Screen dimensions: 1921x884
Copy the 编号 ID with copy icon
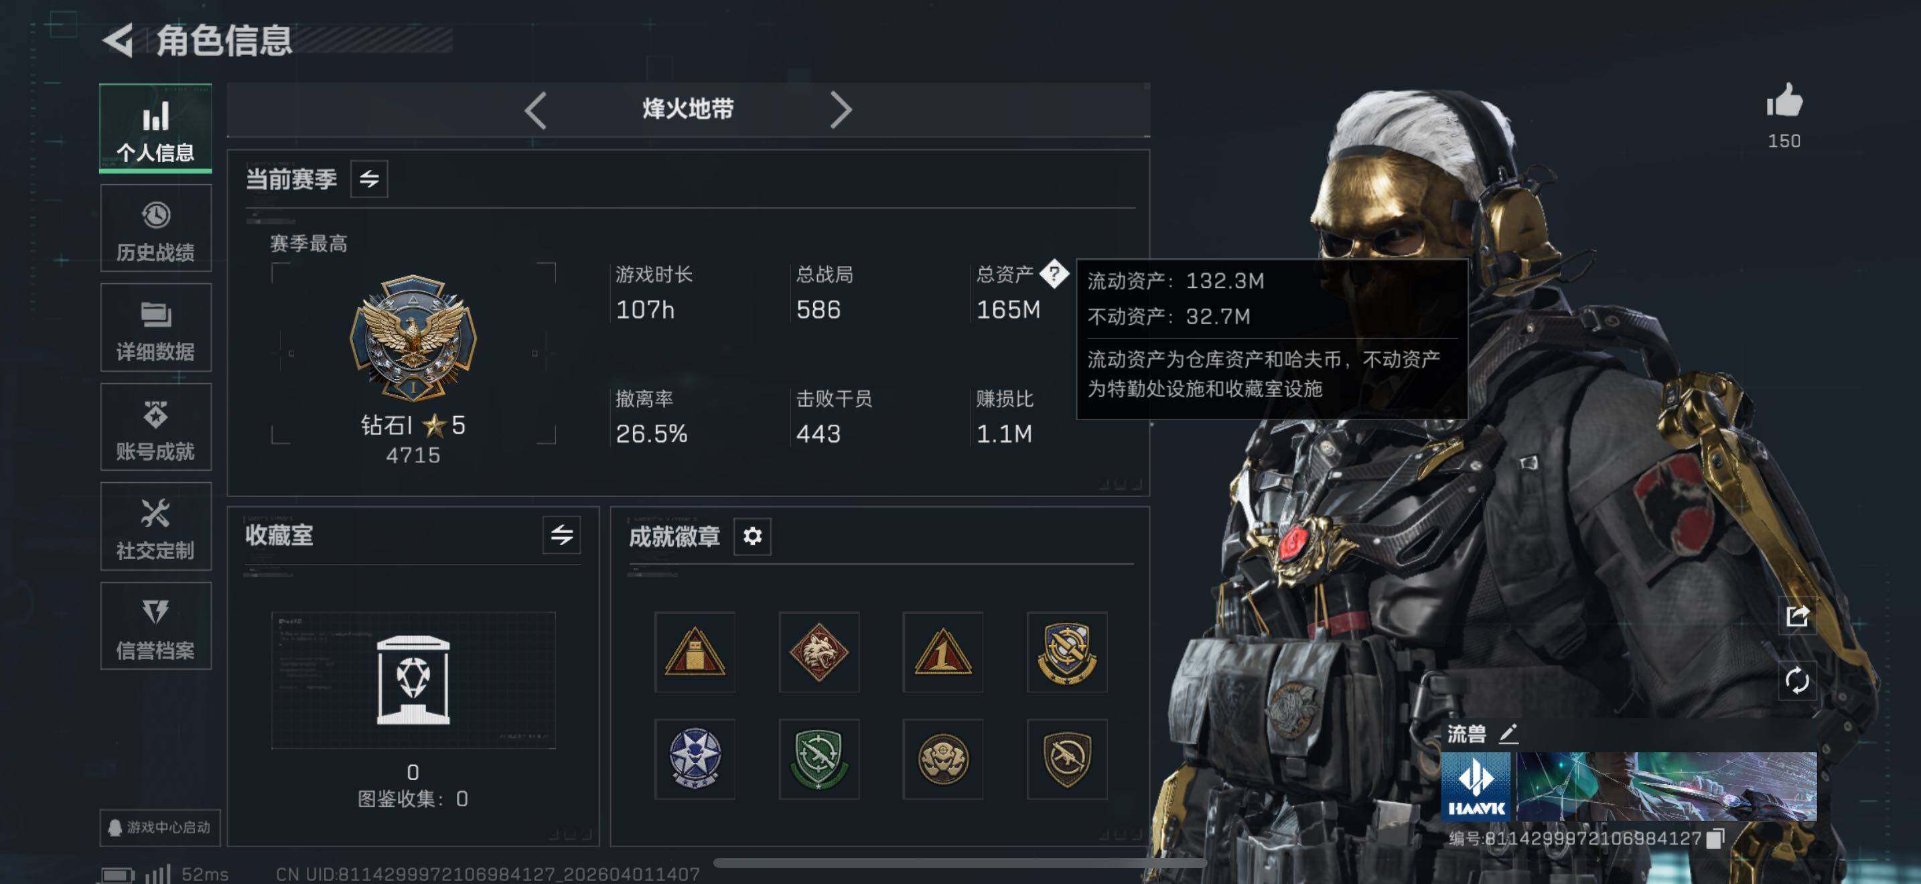(1716, 838)
